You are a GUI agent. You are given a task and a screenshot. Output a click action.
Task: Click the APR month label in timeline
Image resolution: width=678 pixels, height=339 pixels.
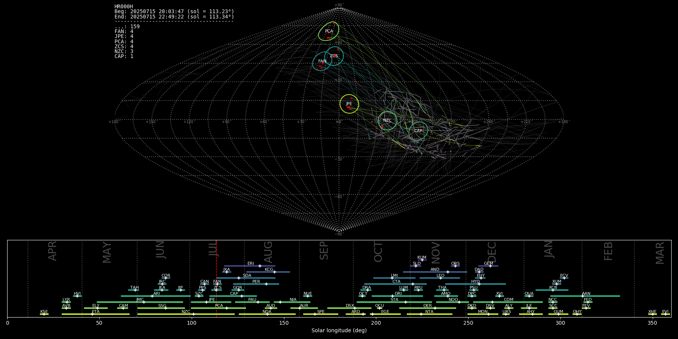coord(53,251)
